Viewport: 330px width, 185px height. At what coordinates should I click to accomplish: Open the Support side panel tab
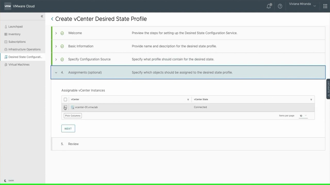coord(328,89)
